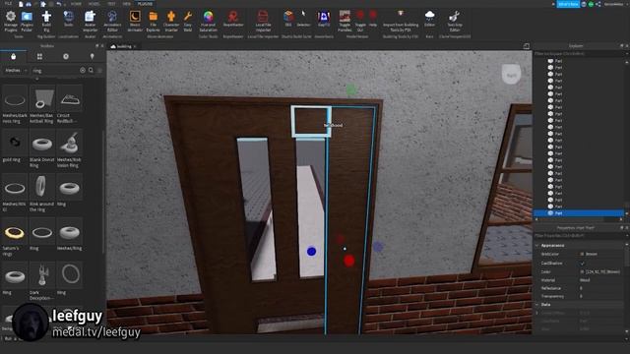Select the gold ring mesh thumbnail
This screenshot has height=354, width=630.
15,143
